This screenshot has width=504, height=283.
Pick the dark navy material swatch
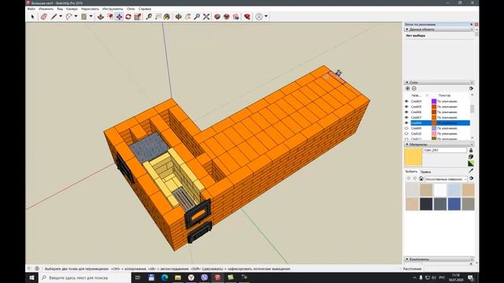426,204
